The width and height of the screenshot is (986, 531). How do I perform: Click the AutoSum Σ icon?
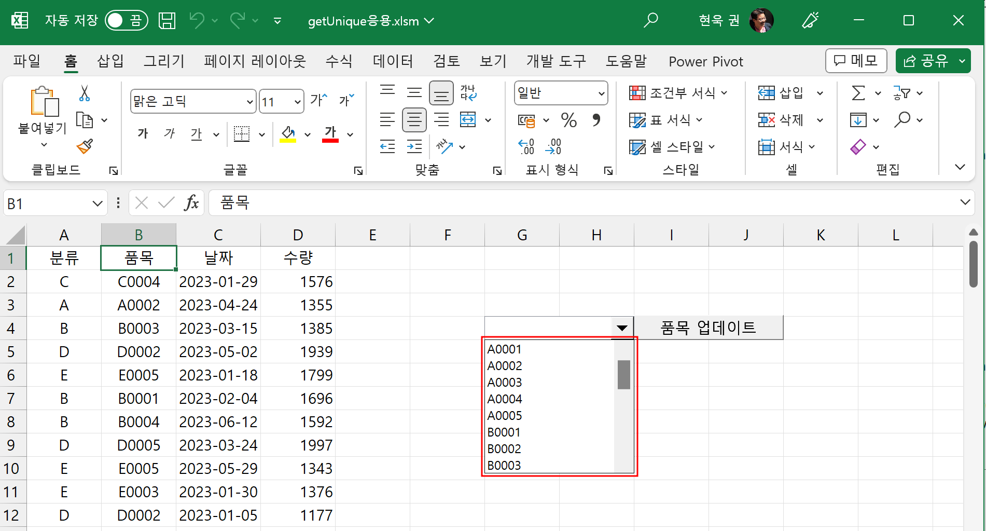pos(857,92)
